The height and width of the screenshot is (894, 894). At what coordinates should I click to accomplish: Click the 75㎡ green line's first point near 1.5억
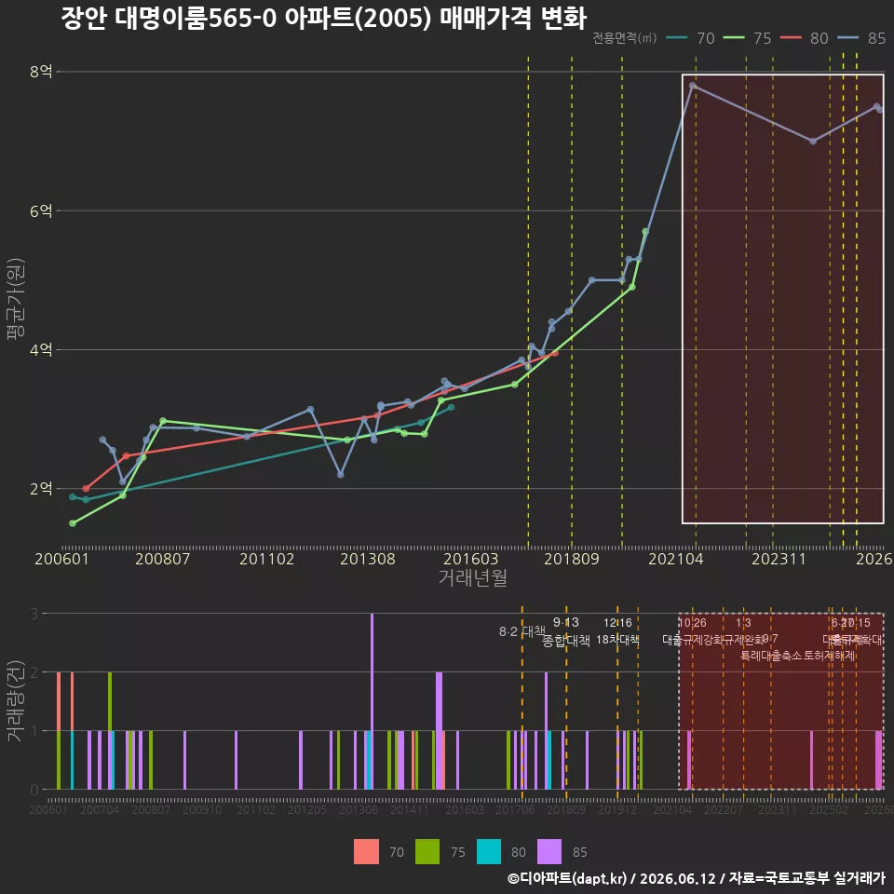(73, 522)
